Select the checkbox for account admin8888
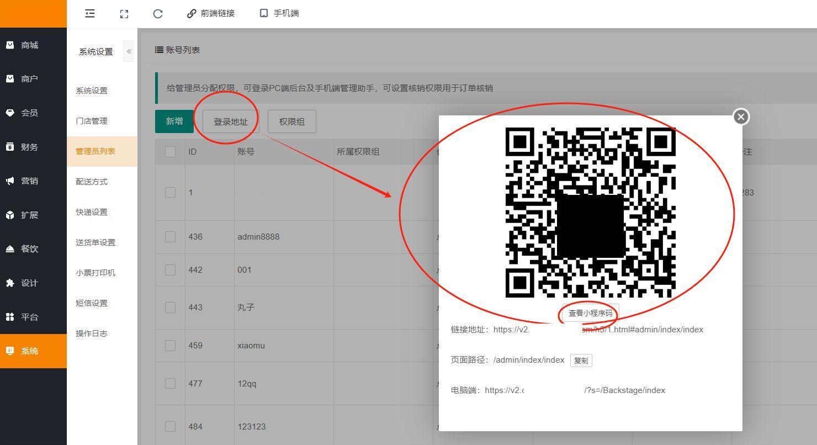This screenshot has width=817, height=445. [x=170, y=237]
